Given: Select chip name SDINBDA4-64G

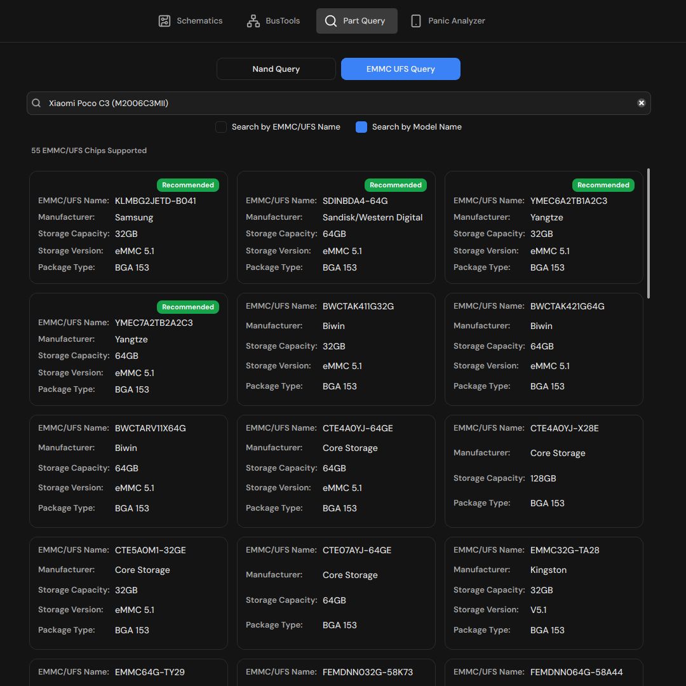Looking at the screenshot, I should coord(355,201).
